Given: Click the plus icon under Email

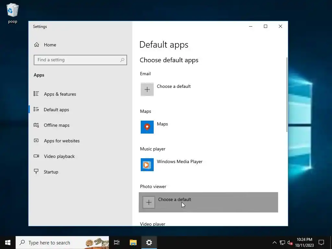Looking at the screenshot, I should pyautogui.click(x=147, y=89).
